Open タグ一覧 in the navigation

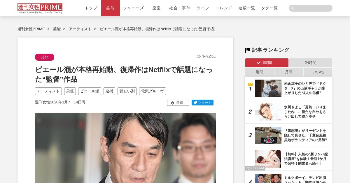pos(269,8)
